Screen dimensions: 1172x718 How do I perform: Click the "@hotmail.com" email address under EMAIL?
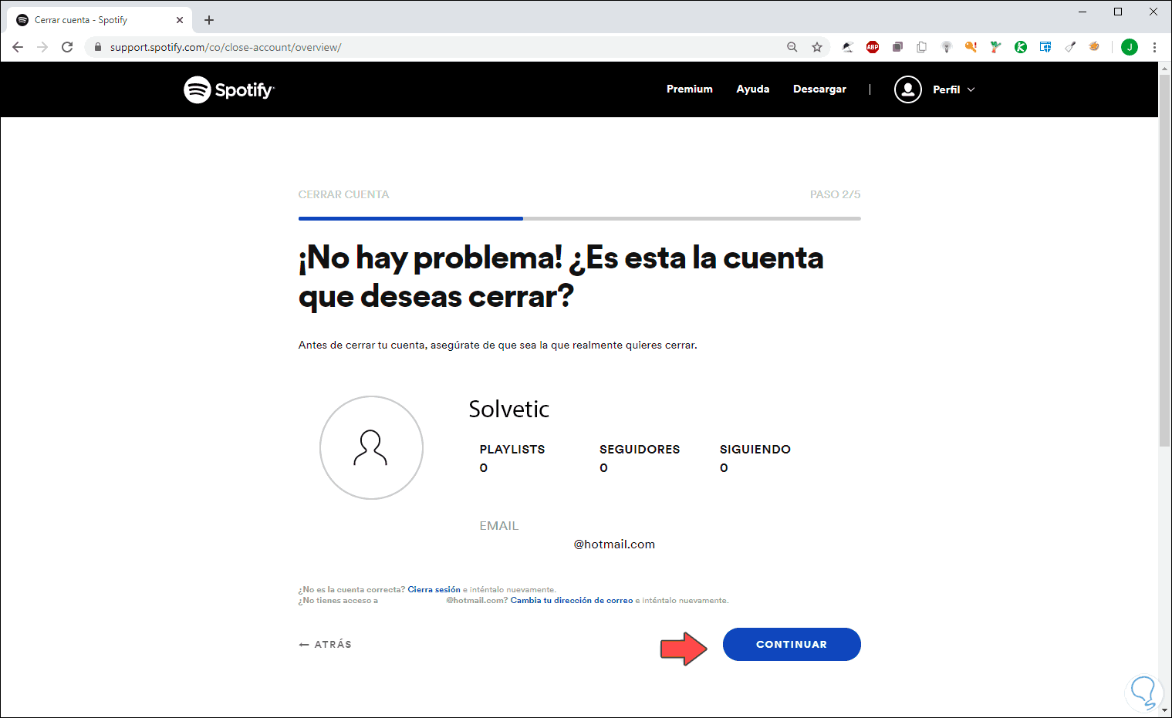614,544
